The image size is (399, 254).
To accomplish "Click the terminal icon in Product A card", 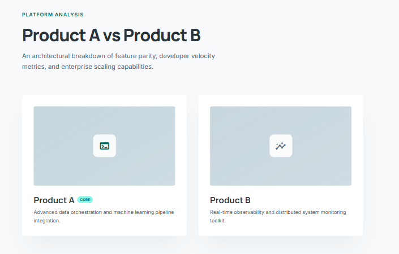I will (x=104, y=146).
